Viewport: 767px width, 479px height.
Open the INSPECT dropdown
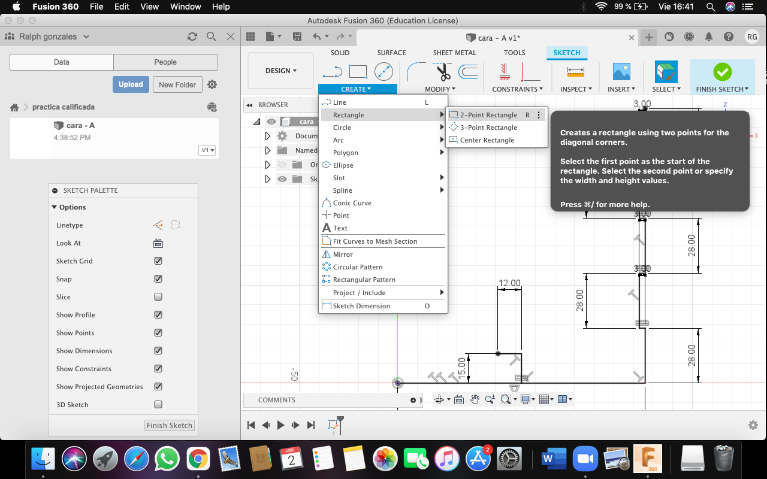tap(576, 89)
